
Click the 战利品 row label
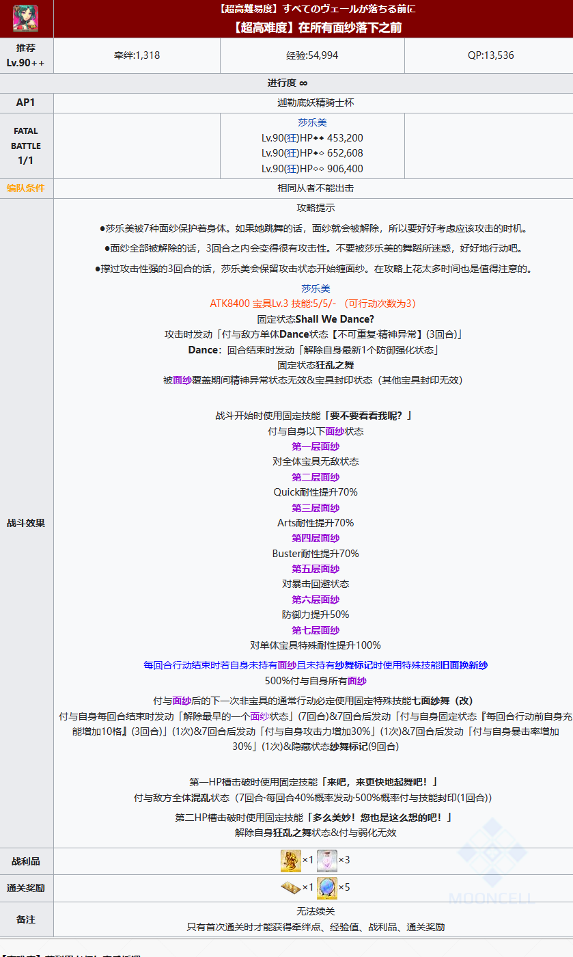click(26, 861)
